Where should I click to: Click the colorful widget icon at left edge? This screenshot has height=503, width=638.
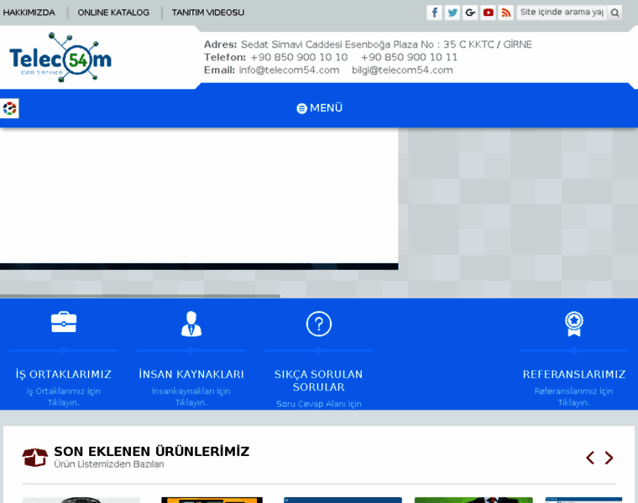click(9, 108)
